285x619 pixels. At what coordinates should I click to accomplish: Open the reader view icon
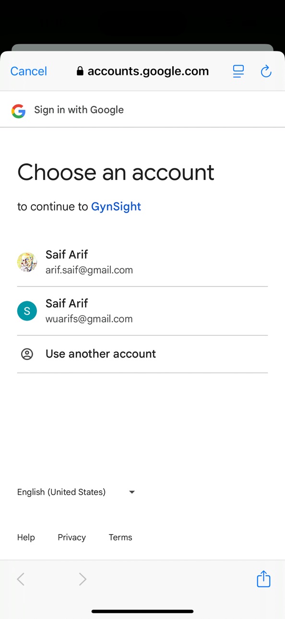point(238,71)
